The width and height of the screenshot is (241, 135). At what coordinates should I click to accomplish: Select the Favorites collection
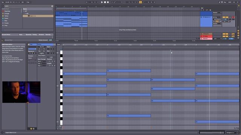pyautogui.click(x=7, y=11)
